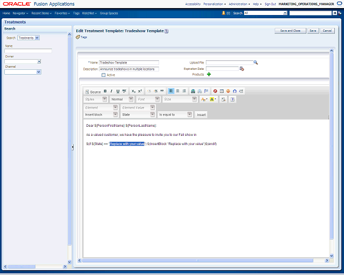Viewport: 344px width, 275px height.
Task: Toggle the Active checkbox
Action: coord(103,75)
